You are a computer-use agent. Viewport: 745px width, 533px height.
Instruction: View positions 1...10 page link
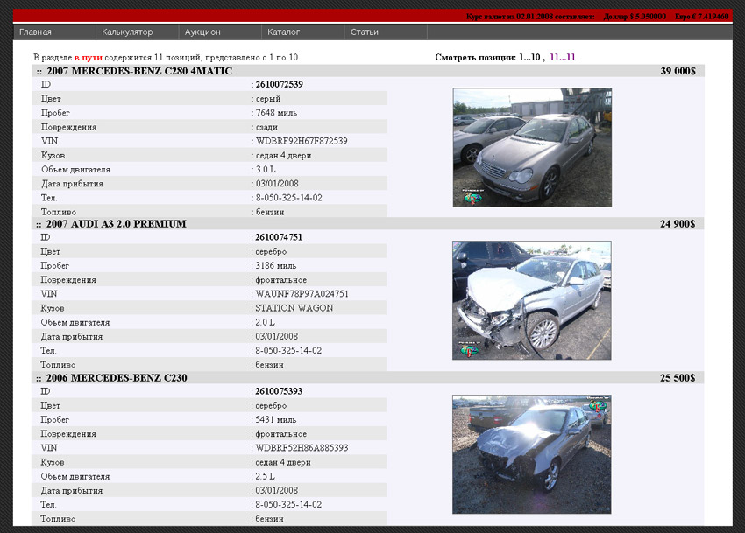[x=529, y=58]
